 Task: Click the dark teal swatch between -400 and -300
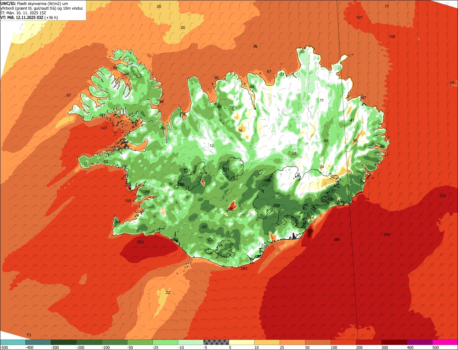pos(38,342)
